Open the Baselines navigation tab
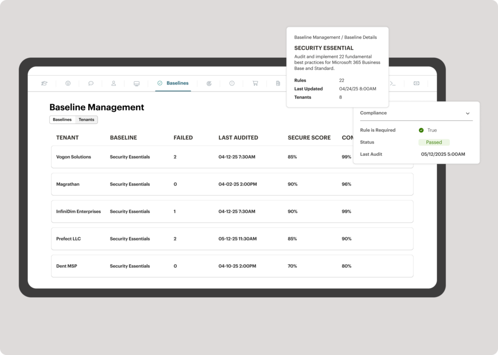This screenshot has height=355, width=498. pyautogui.click(x=174, y=83)
